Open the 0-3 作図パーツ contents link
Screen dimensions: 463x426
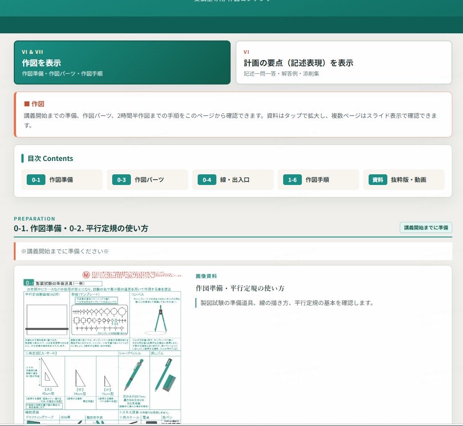pyautogui.click(x=147, y=180)
